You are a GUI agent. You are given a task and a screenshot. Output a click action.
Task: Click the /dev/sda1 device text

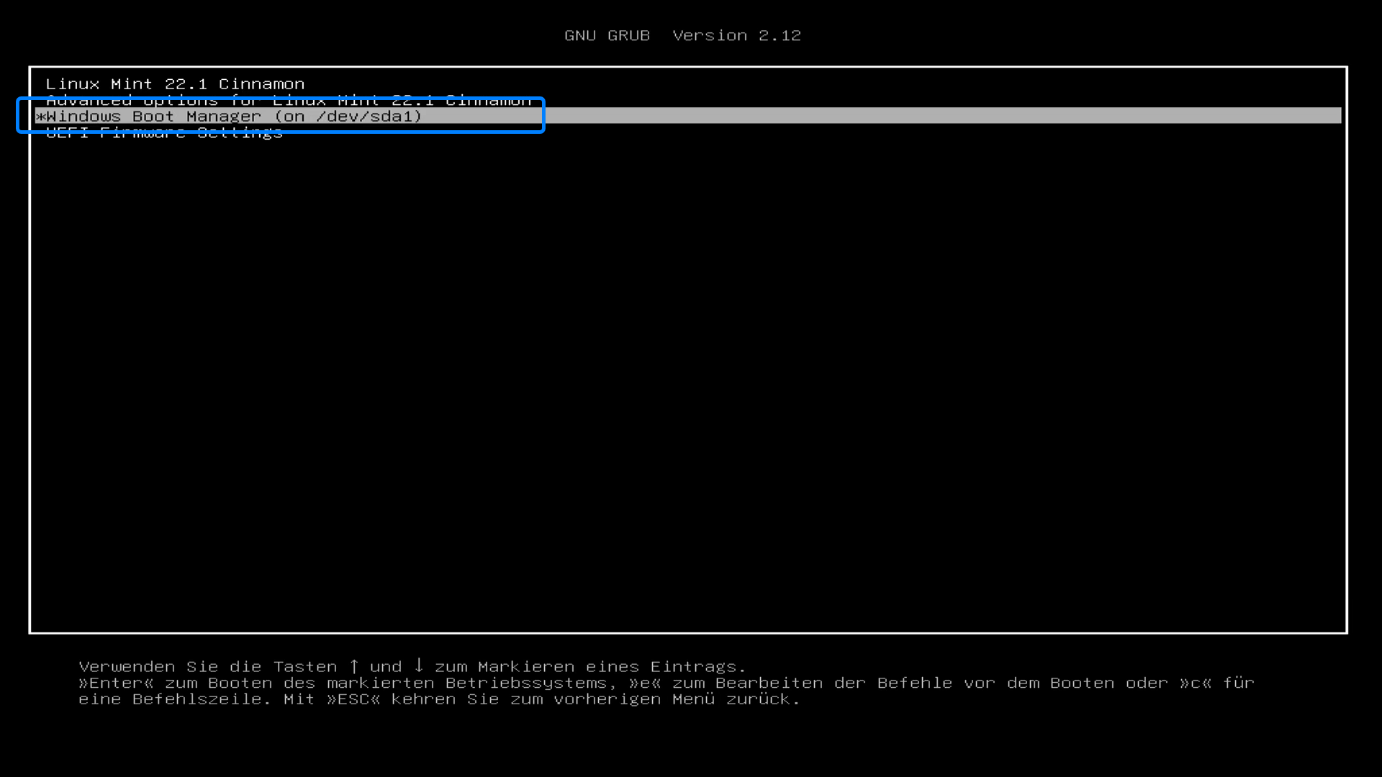pos(363,117)
